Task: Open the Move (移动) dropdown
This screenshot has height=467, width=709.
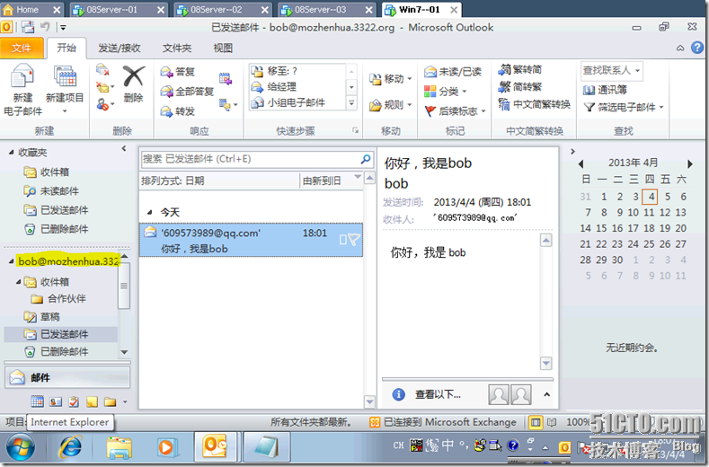Action: pyautogui.click(x=390, y=79)
